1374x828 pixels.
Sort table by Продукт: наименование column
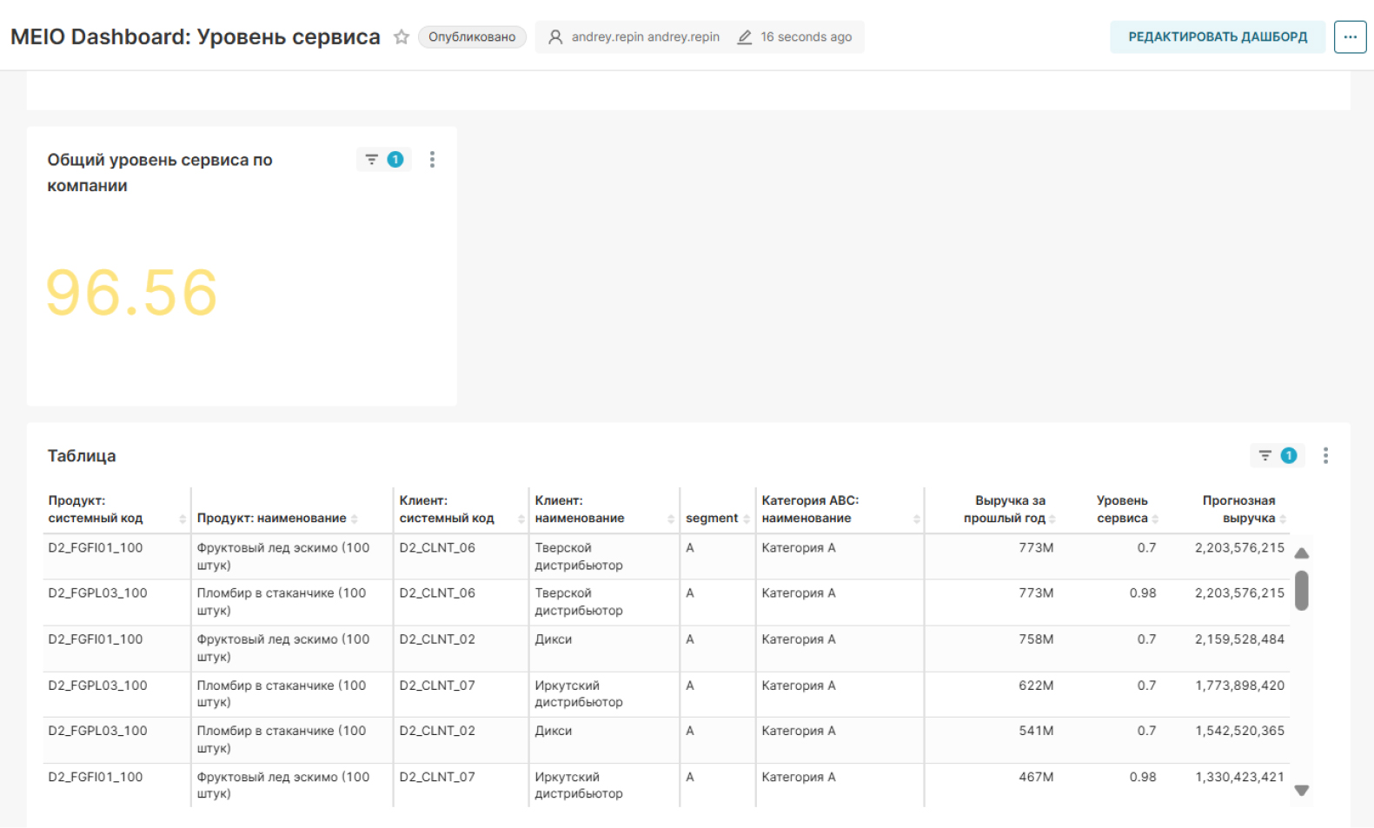272,518
